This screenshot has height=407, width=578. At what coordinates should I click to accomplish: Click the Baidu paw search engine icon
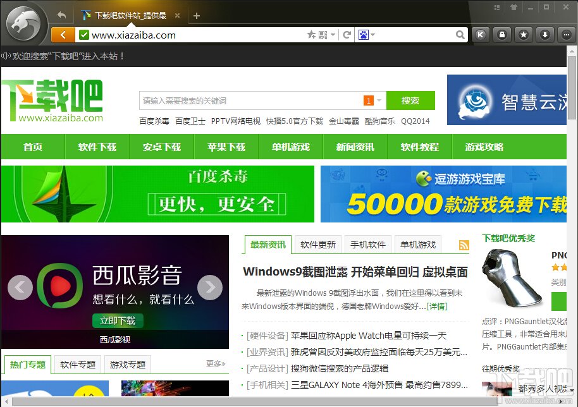(x=364, y=35)
